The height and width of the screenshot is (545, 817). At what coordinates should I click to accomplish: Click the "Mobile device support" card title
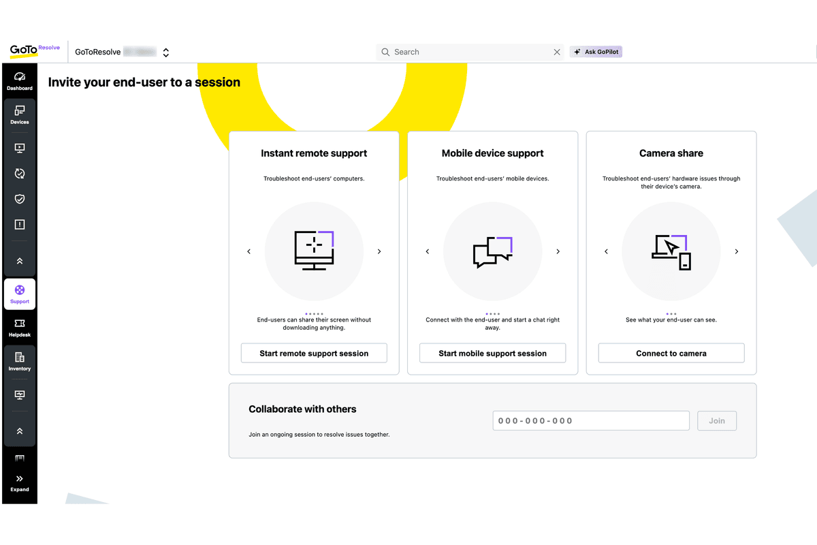pos(493,153)
